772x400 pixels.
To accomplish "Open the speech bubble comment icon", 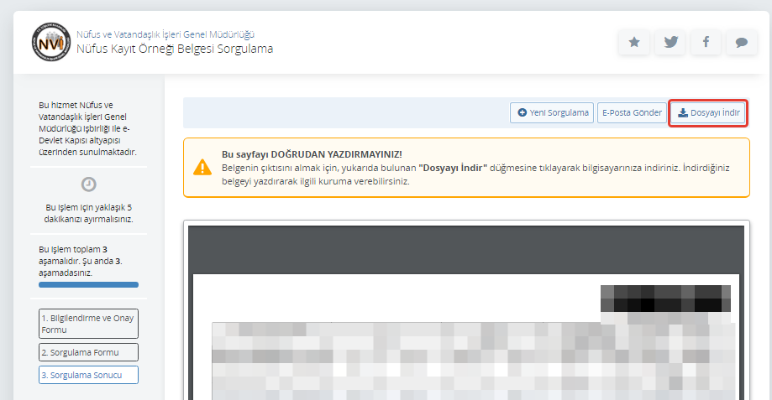I will pos(741,43).
